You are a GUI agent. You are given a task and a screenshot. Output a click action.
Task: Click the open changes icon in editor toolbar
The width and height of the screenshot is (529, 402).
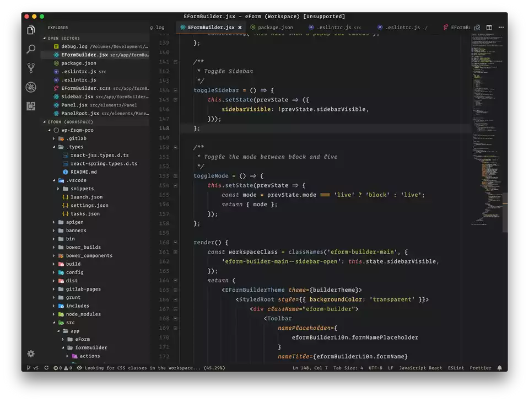tap(477, 28)
